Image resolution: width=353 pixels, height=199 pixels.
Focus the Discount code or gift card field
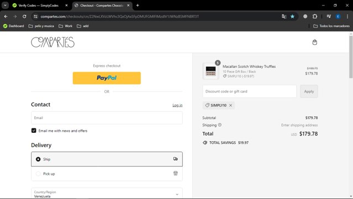[x=250, y=92]
